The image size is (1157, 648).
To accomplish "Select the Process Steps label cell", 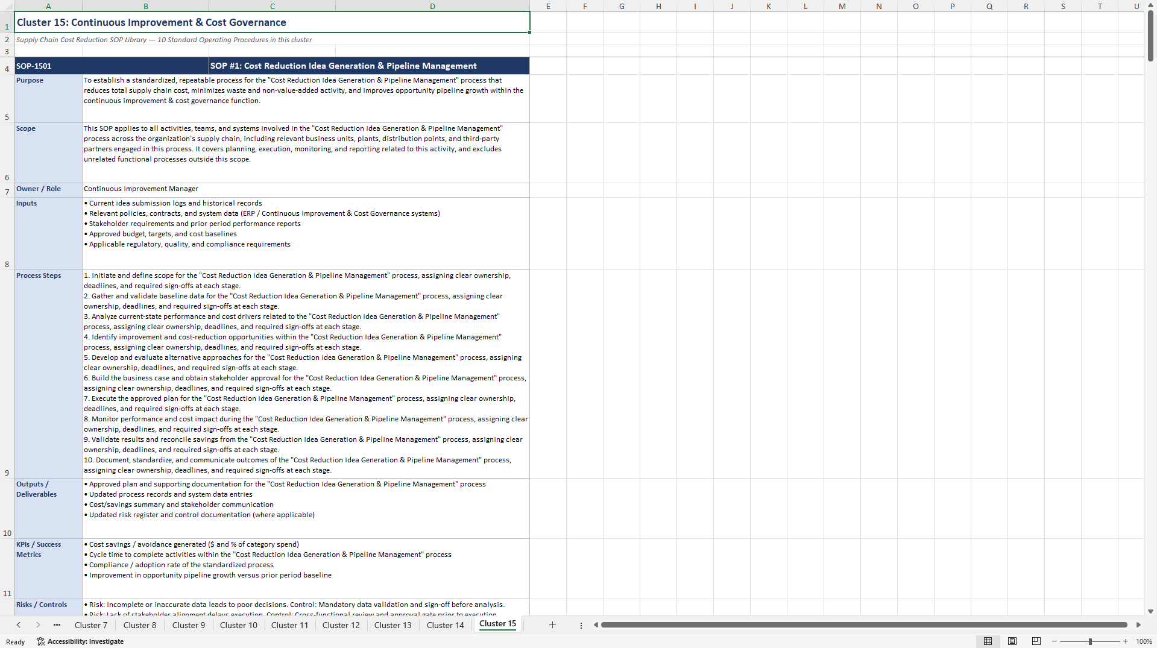I will pos(48,374).
